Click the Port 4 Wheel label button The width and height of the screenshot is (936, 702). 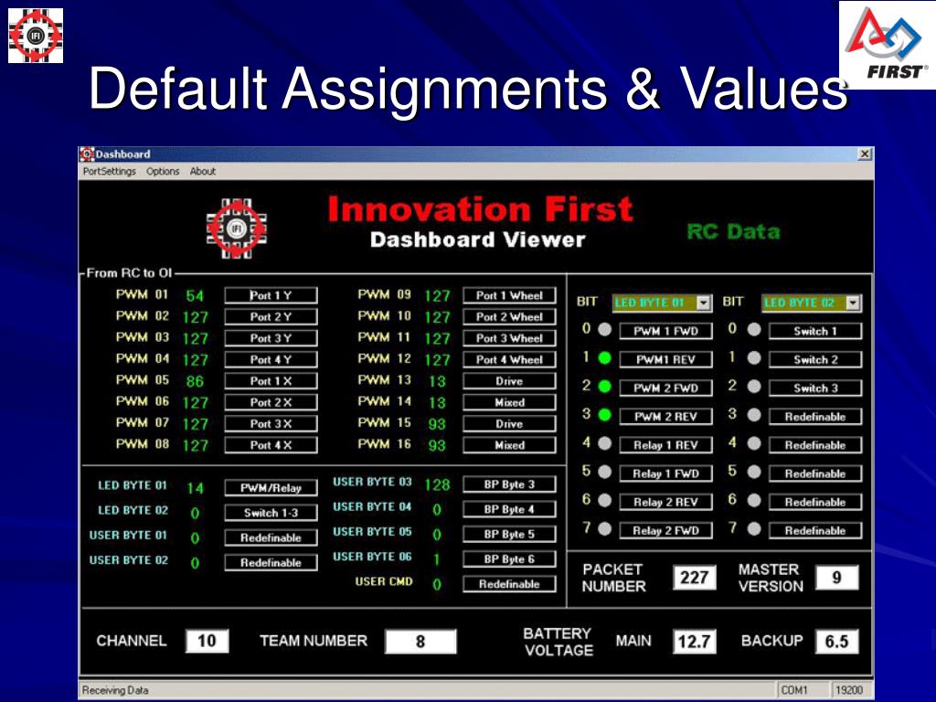pyautogui.click(x=509, y=360)
